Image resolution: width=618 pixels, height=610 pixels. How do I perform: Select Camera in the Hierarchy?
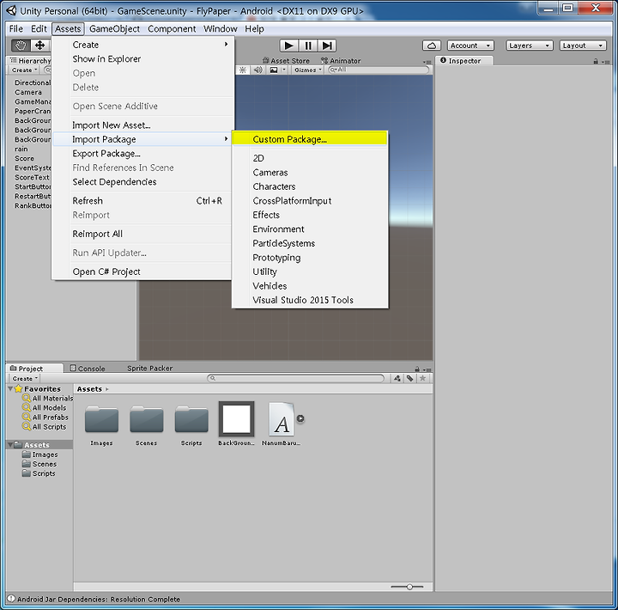(28, 92)
